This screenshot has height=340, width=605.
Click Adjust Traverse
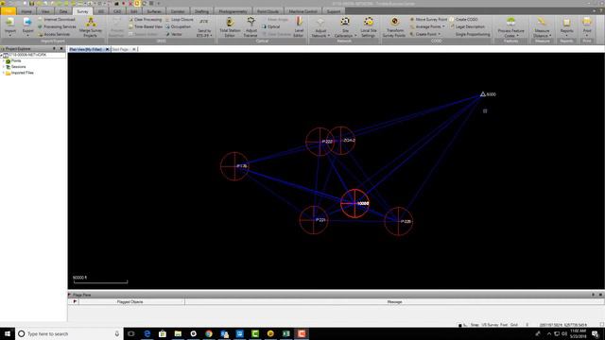click(x=251, y=27)
